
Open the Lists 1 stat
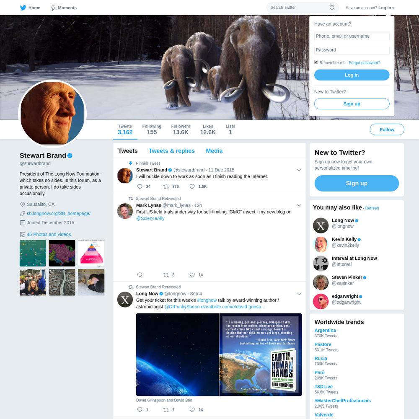click(230, 129)
